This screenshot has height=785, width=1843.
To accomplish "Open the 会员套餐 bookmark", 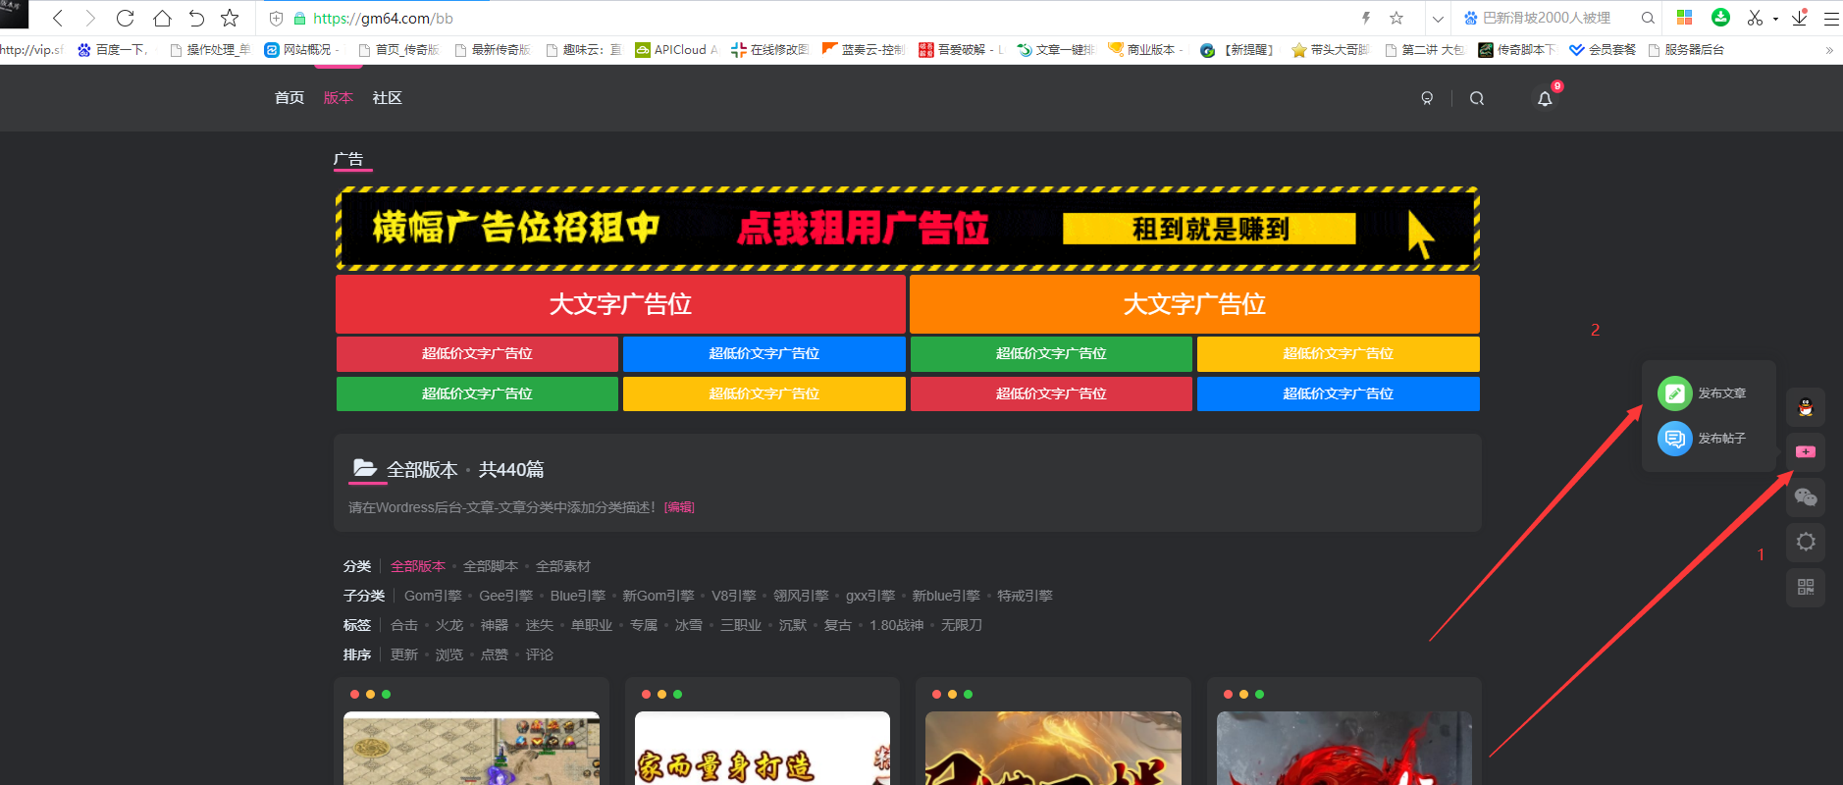I will point(1603,49).
